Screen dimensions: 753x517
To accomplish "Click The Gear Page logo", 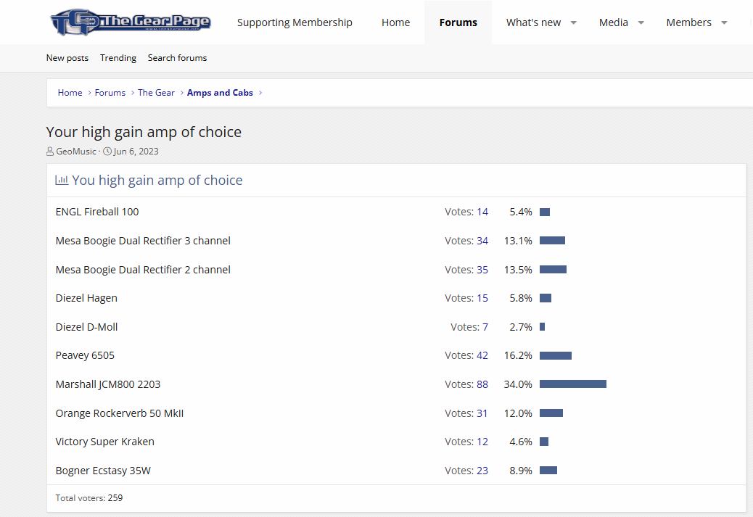I will (x=130, y=22).
